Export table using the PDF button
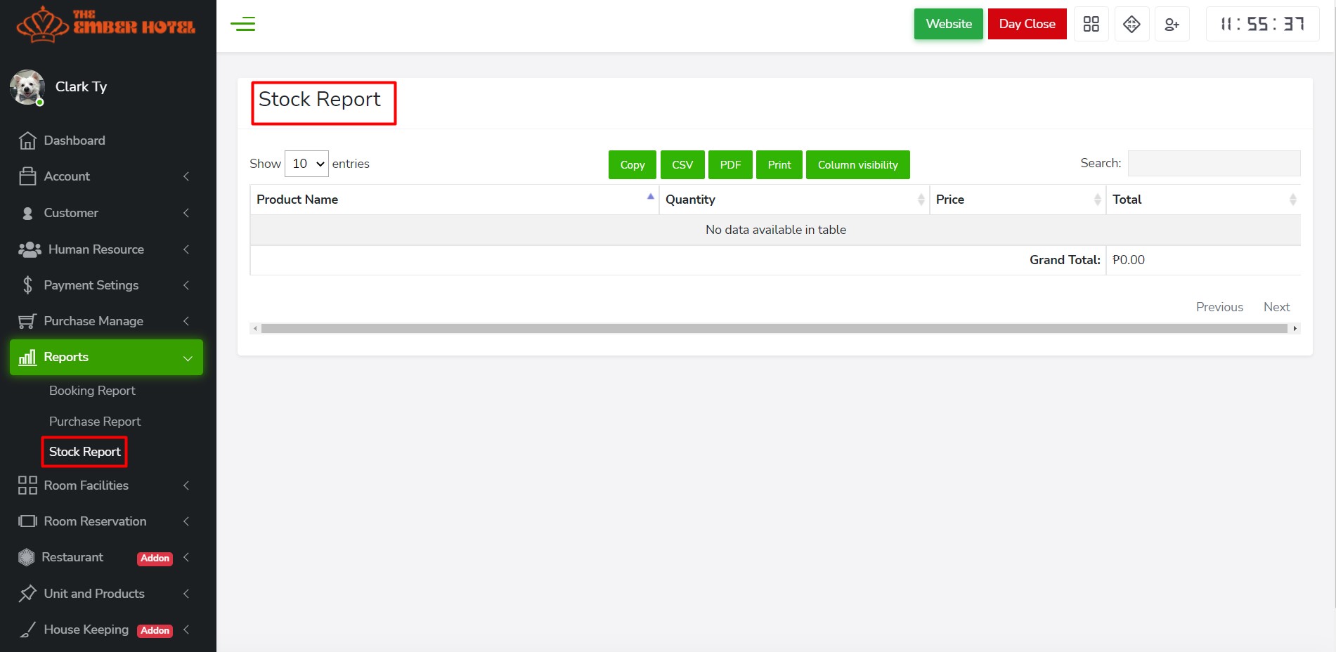 click(x=730, y=165)
